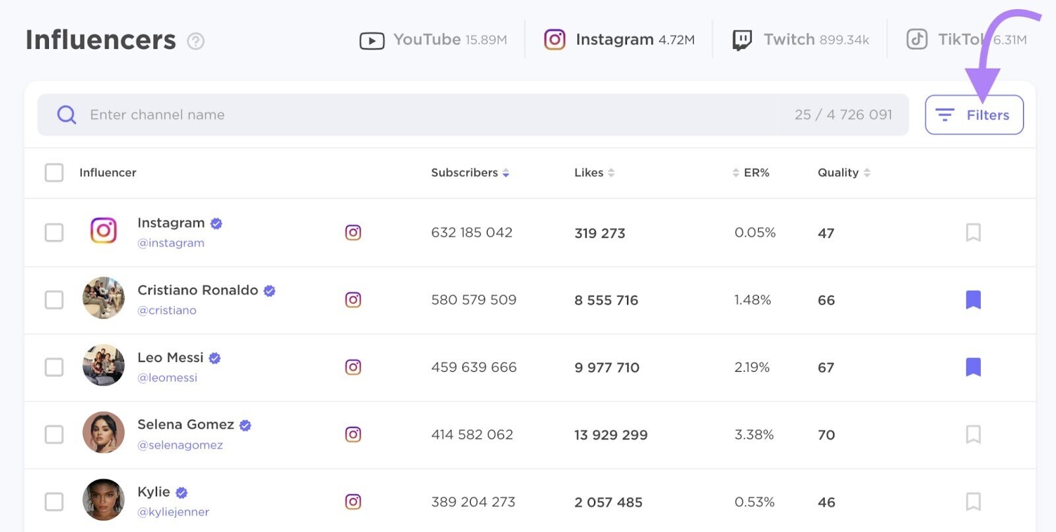This screenshot has height=532, width=1056.
Task: Sort the table by Subscribers
Action: (470, 173)
